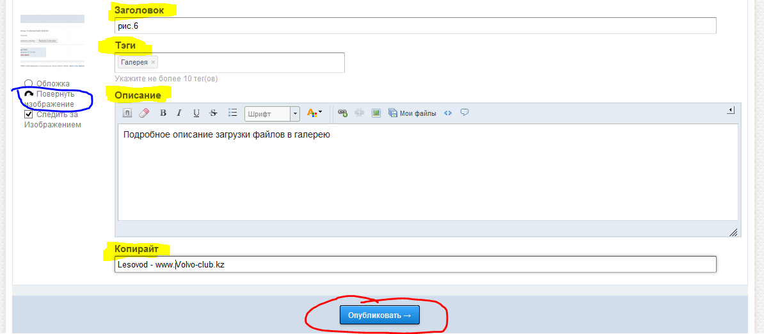Click the eraser remove-formatting icon
The width and height of the screenshot is (764, 334).
144,113
